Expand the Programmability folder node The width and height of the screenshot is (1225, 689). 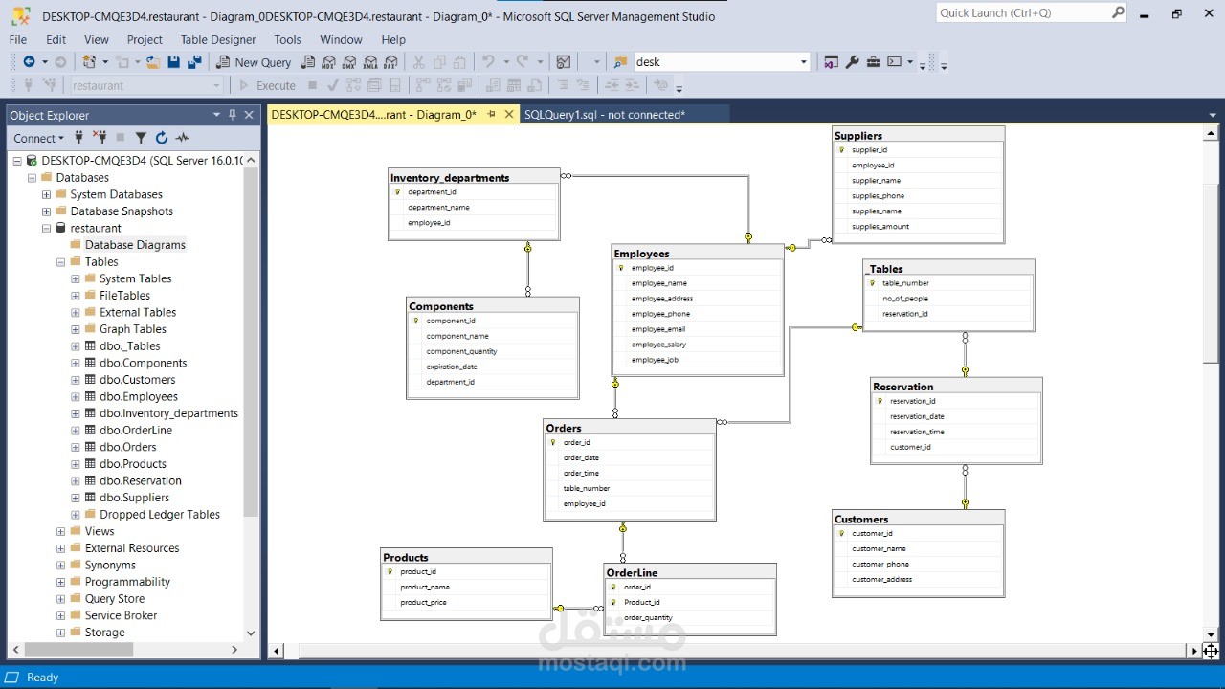coord(60,582)
